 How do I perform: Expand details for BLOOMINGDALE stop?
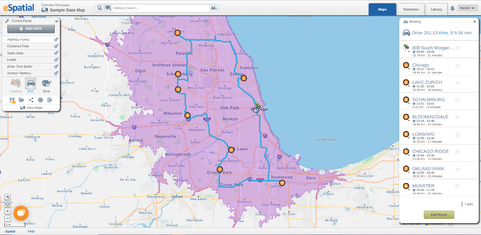(x=457, y=117)
